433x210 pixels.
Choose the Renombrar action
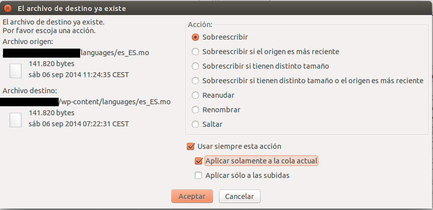pyautogui.click(x=216, y=110)
